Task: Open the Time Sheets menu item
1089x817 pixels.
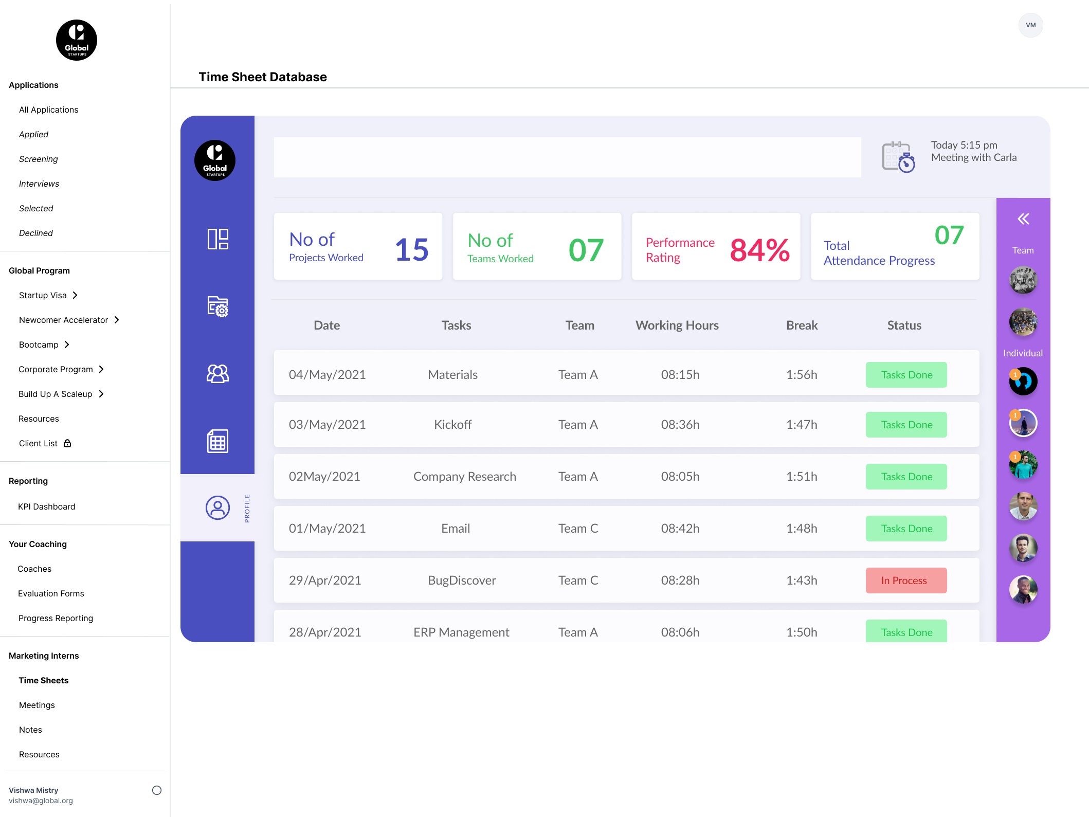Action: click(x=44, y=680)
